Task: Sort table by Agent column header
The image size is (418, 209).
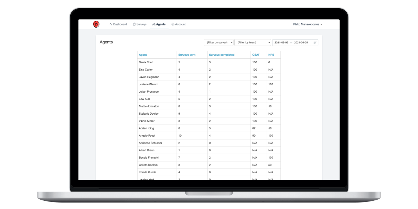Action: point(143,55)
